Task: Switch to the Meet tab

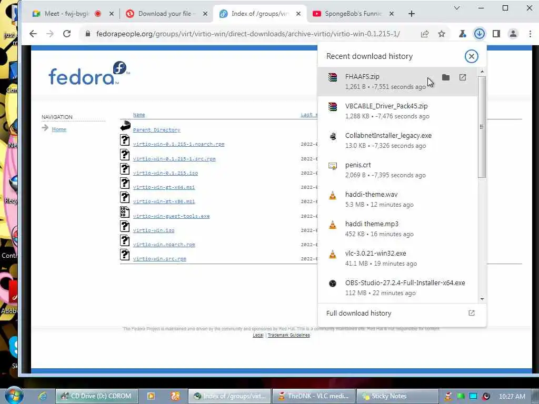Action: [x=66, y=14]
